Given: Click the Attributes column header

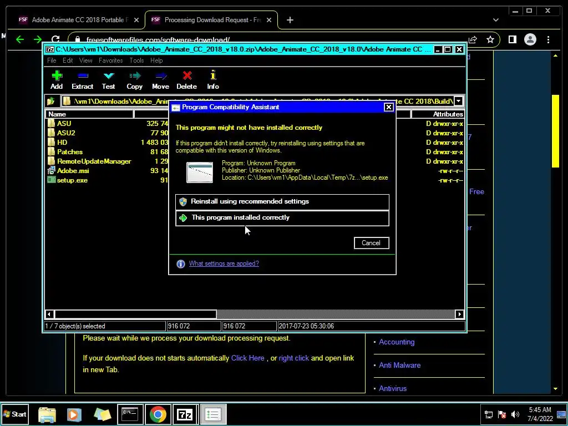Looking at the screenshot, I should point(437,114).
